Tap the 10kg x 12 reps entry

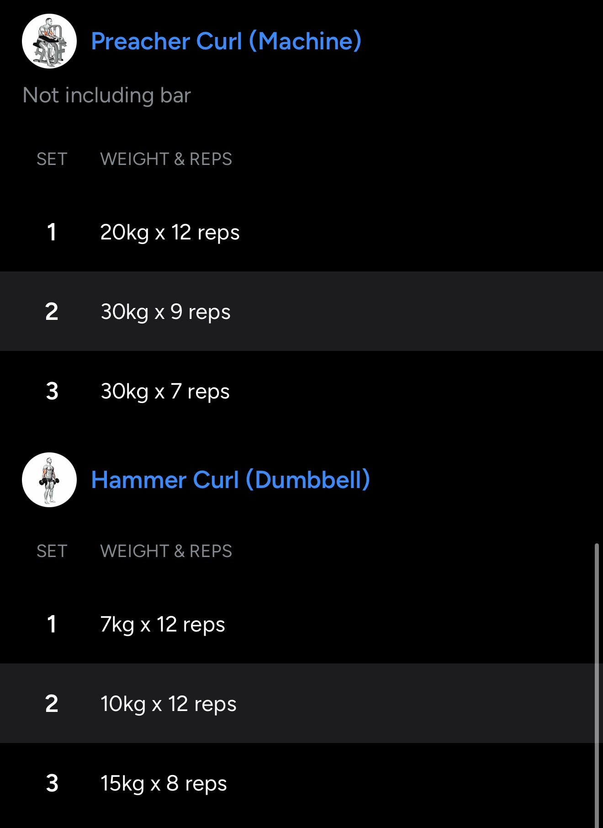168,704
